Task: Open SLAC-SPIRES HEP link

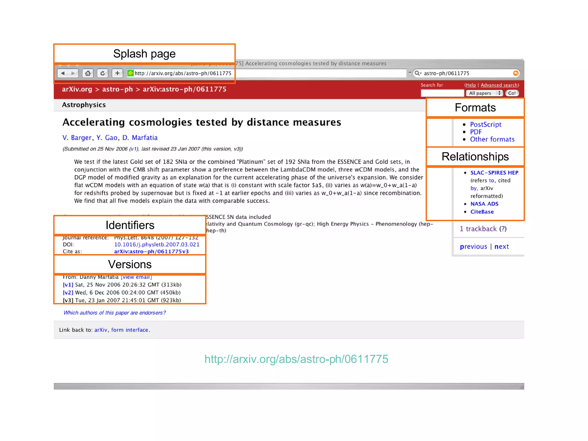Action: (494, 173)
